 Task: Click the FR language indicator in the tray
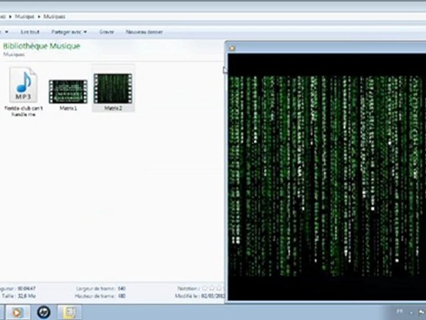[400, 311]
